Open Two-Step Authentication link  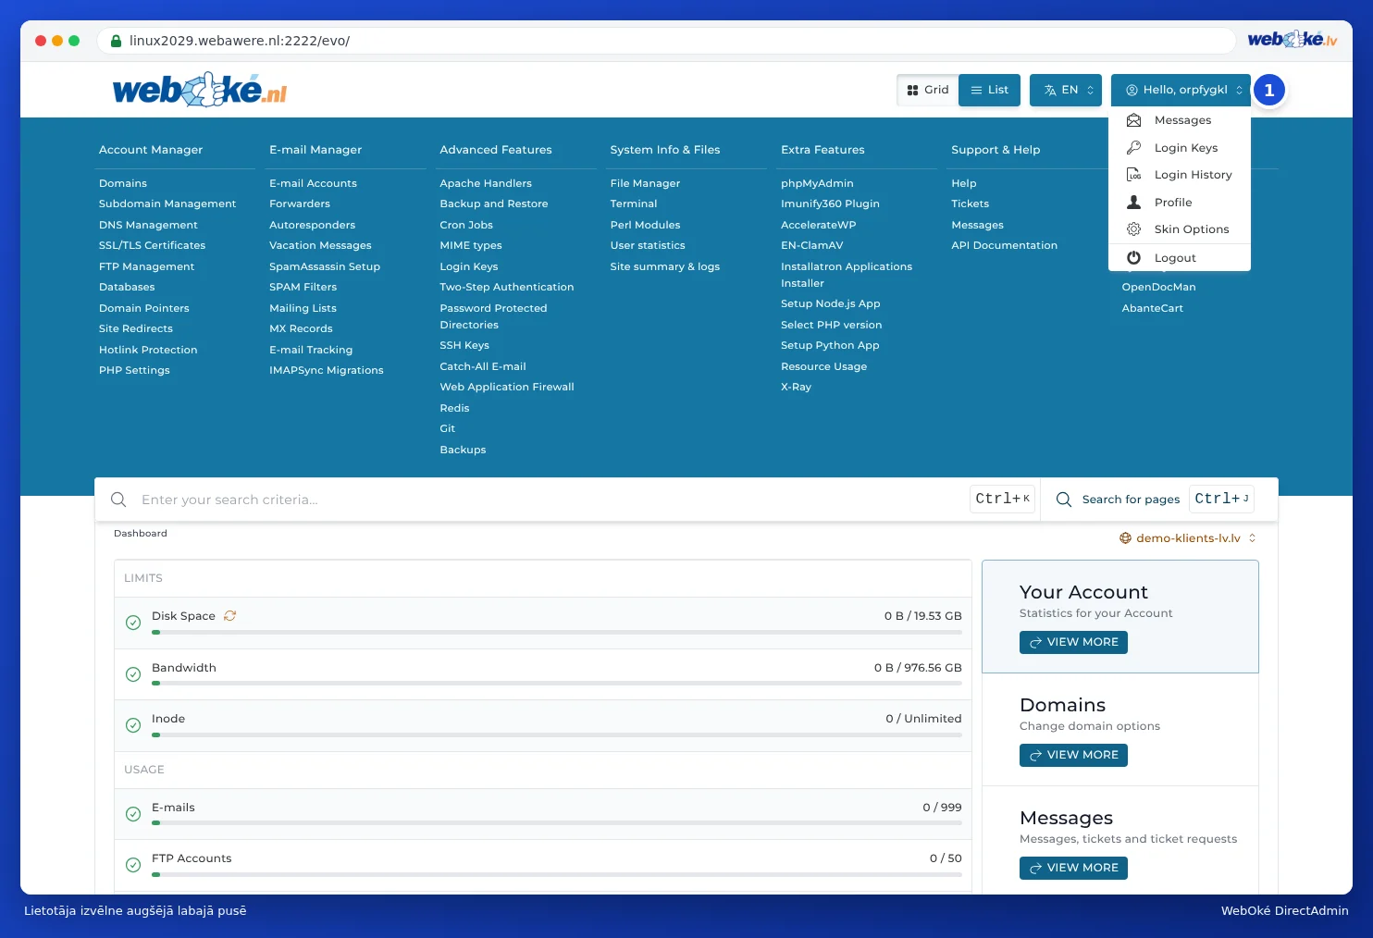pyautogui.click(x=506, y=287)
